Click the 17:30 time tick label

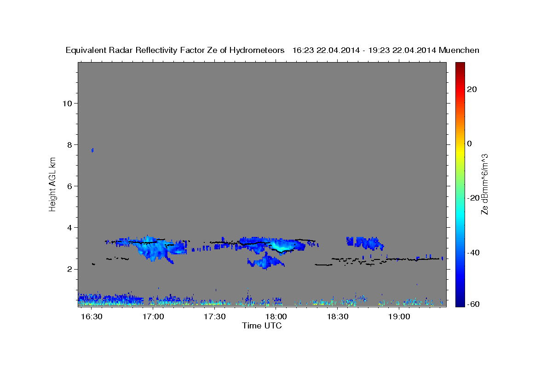[215, 317]
